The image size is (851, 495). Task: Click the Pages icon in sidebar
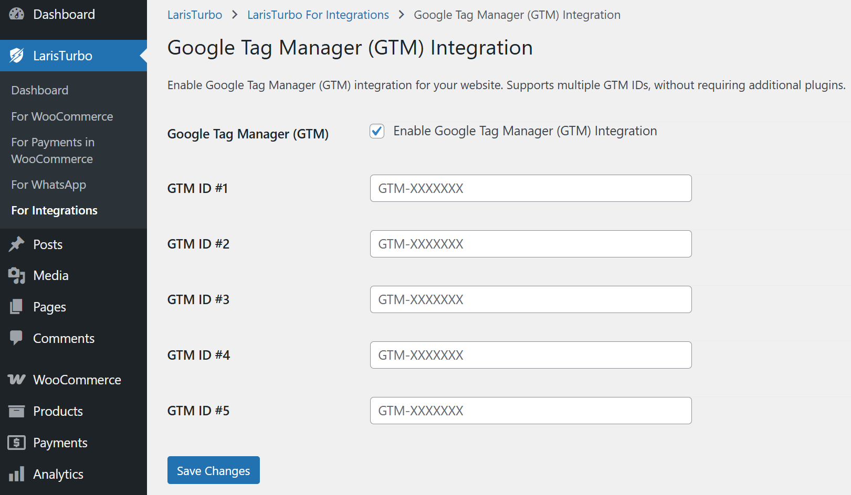click(17, 307)
